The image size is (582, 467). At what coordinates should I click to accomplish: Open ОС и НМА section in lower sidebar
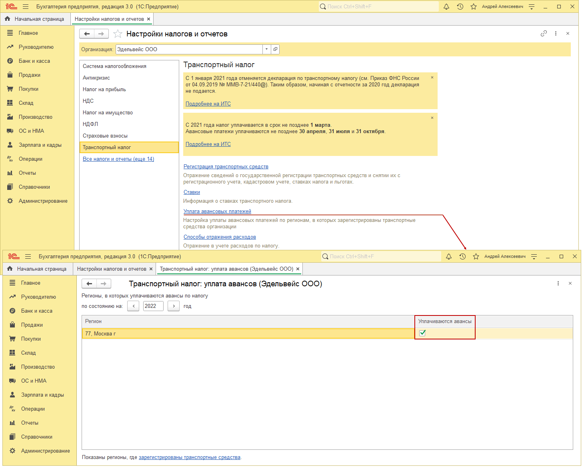pyautogui.click(x=34, y=381)
